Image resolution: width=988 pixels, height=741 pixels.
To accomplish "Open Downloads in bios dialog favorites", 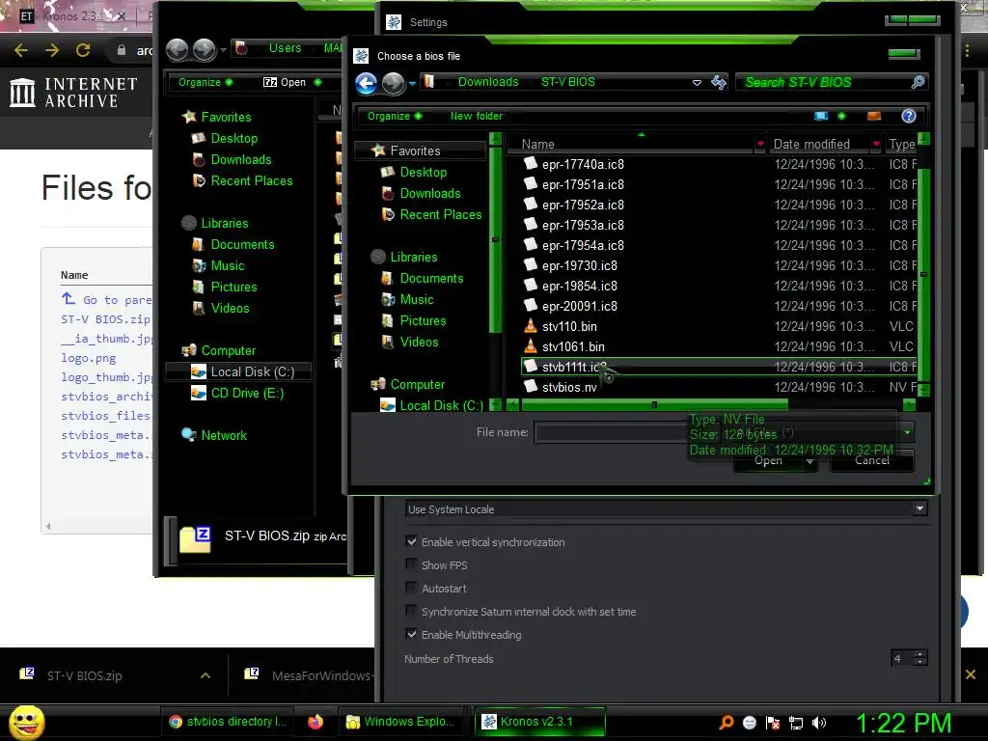I will point(429,193).
